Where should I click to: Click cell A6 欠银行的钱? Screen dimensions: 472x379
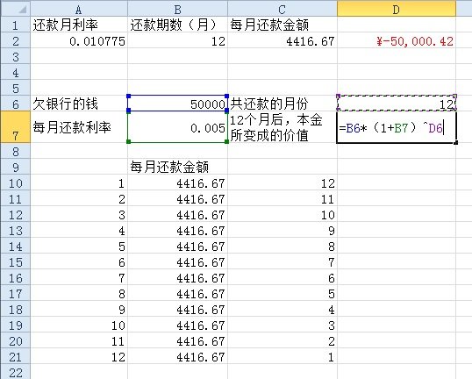click(x=79, y=104)
